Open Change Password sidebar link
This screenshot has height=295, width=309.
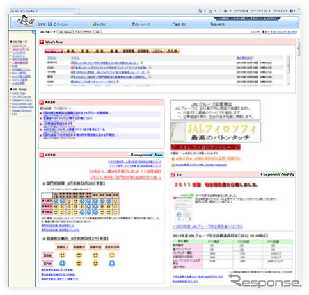tap(22, 110)
